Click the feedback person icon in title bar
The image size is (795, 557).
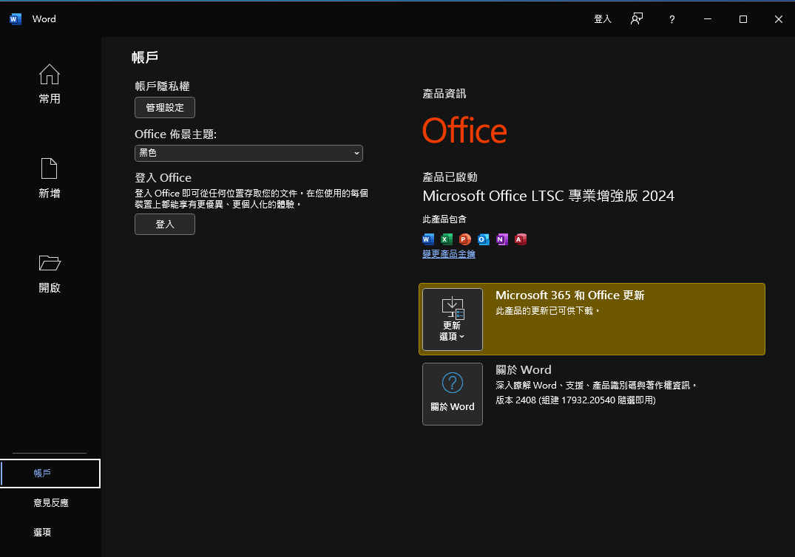point(636,19)
